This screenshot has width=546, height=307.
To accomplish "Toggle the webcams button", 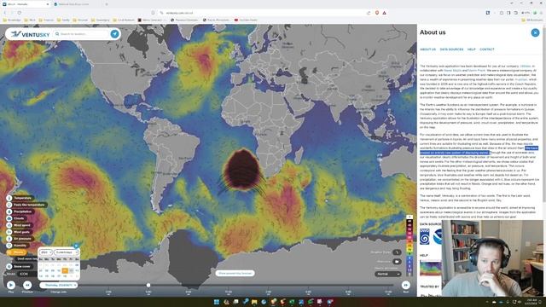I will point(397,262).
